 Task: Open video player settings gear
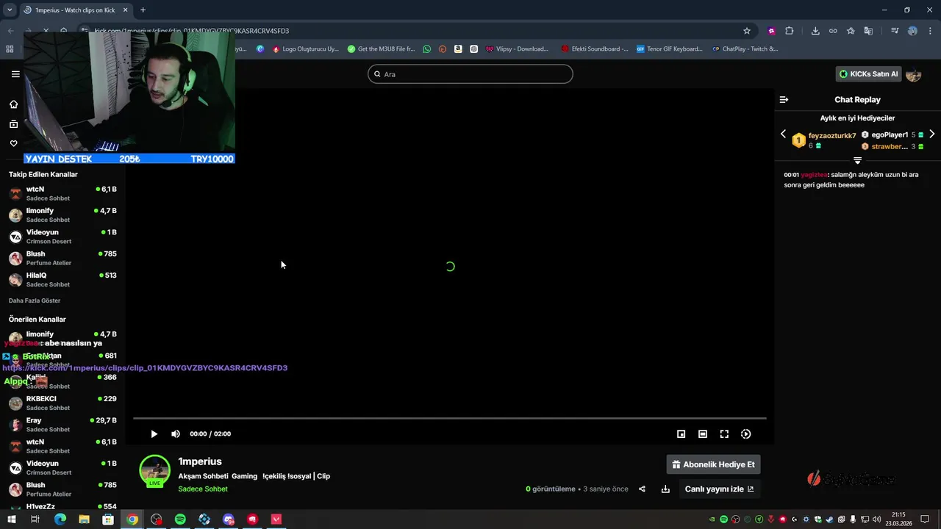[x=745, y=434]
